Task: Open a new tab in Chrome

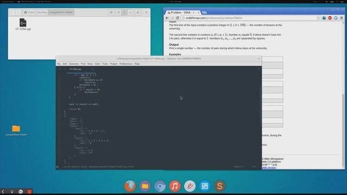Action: click(204, 12)
